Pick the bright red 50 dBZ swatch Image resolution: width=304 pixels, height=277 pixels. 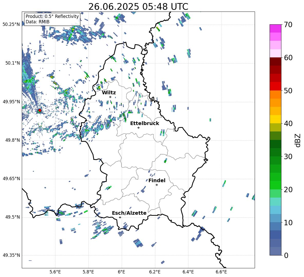275,86
